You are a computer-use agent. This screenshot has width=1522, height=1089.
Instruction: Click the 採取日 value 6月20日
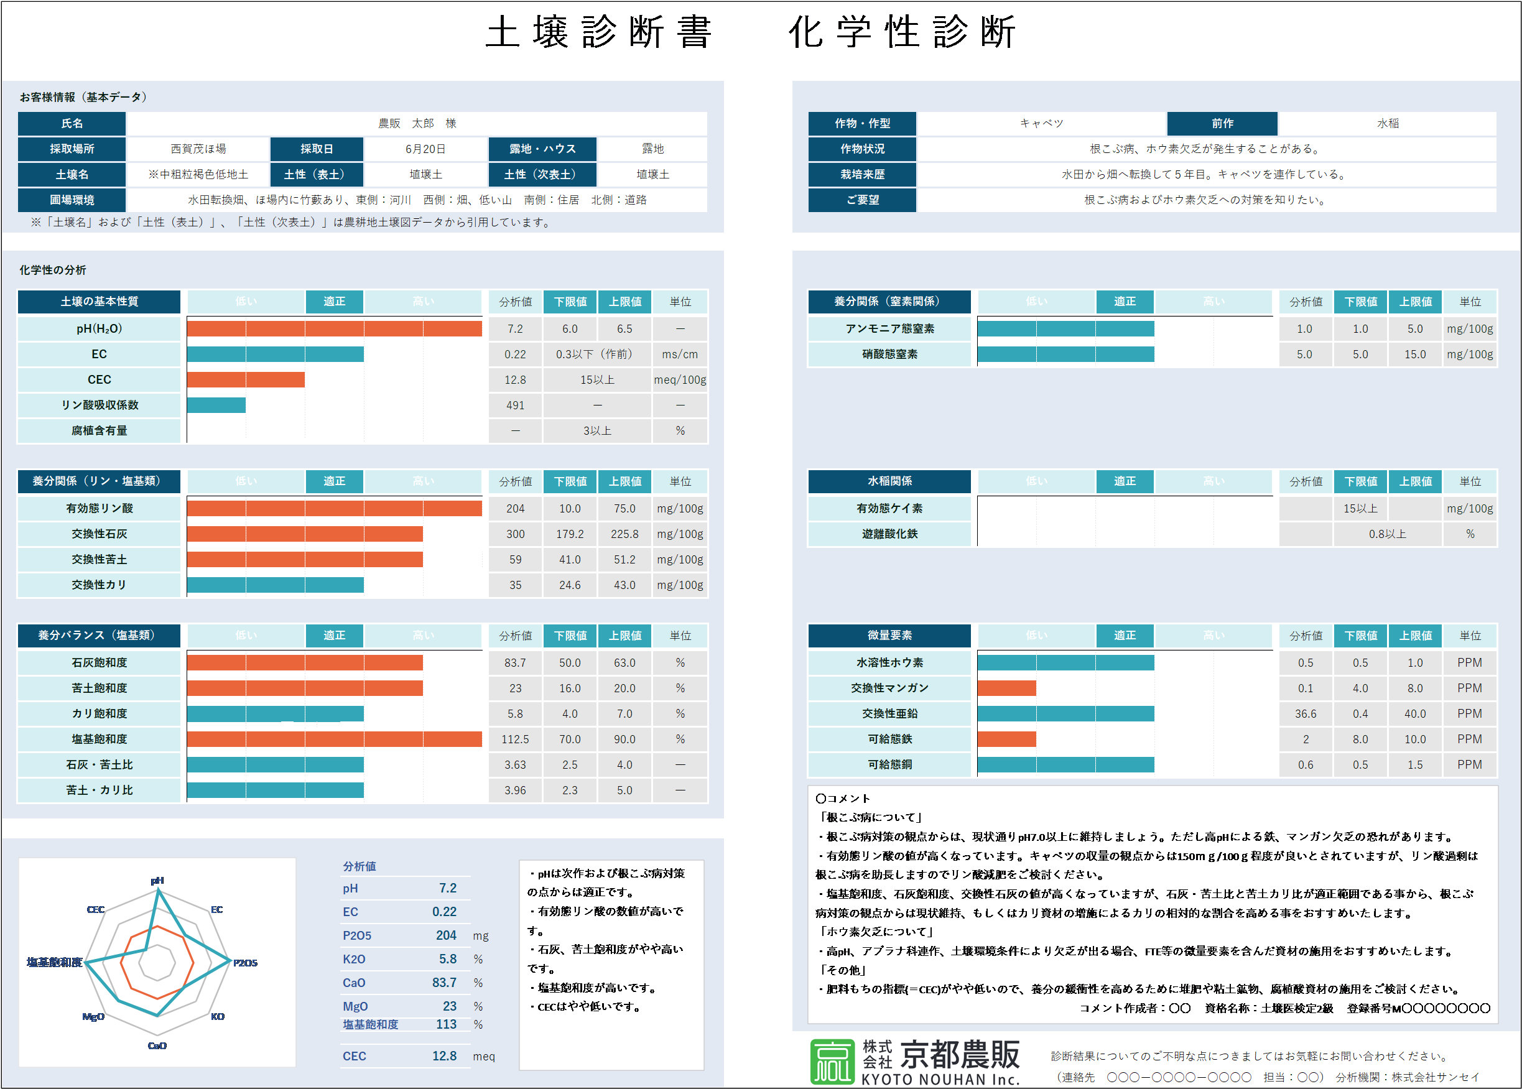425,149
